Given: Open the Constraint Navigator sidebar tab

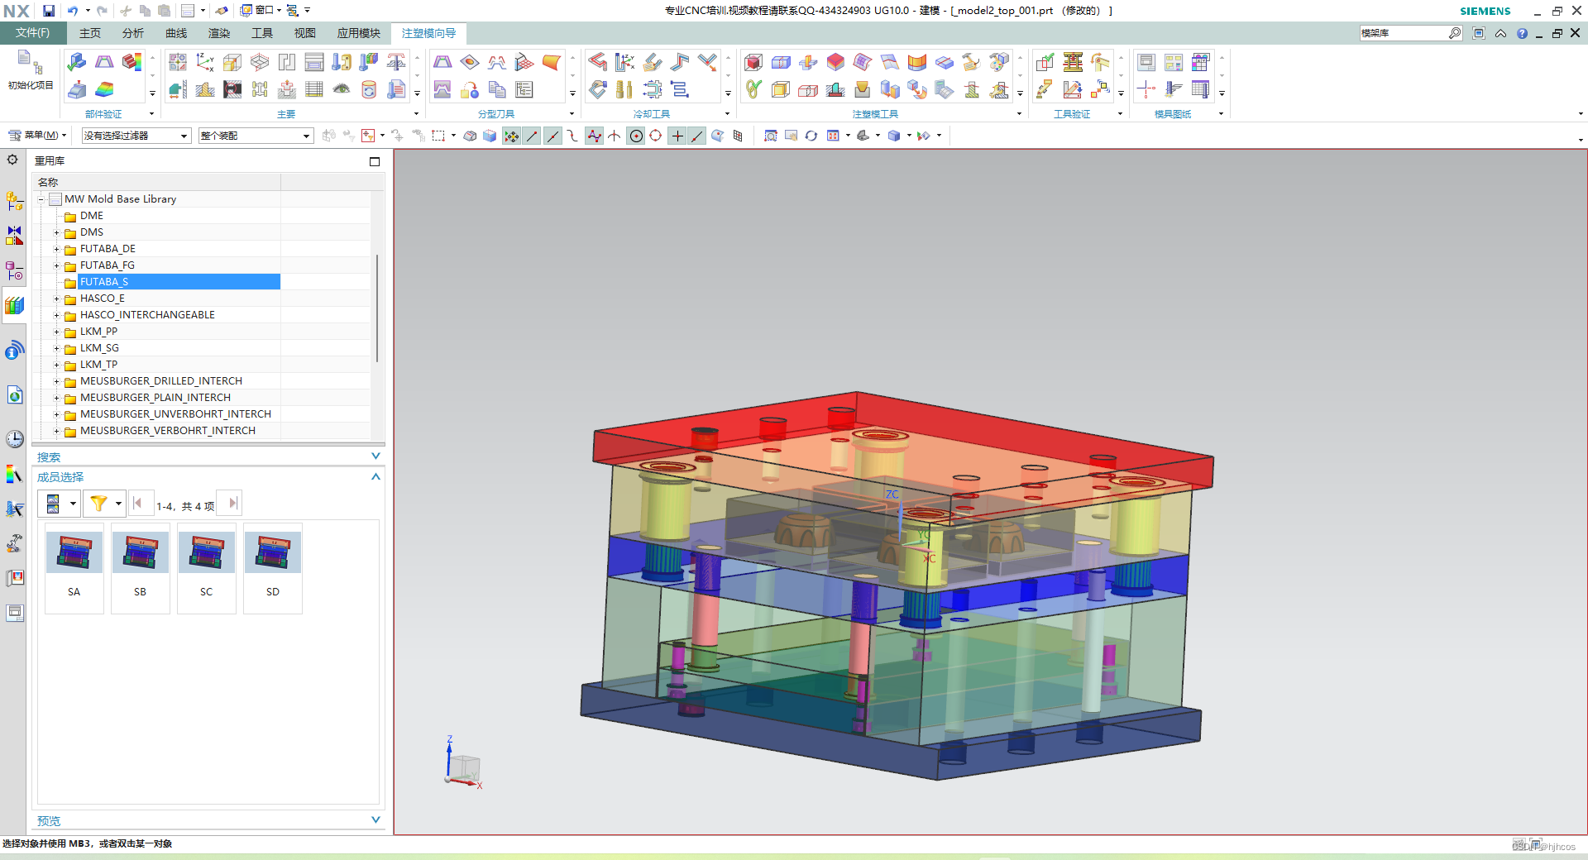Looking at the screenshot, I should click(x=14, y=236).
